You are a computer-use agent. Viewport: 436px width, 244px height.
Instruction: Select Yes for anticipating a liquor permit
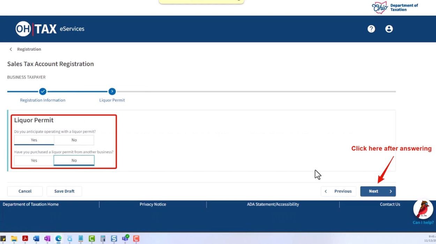coord(34,140)
